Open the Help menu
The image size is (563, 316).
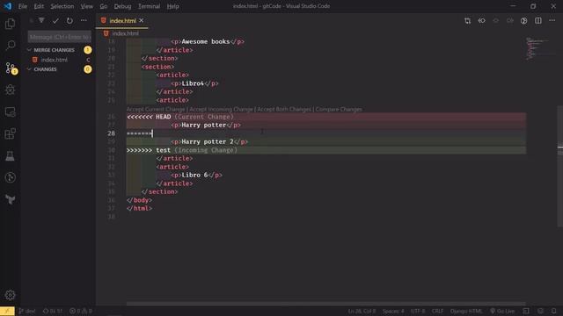(x=172, y=6)
